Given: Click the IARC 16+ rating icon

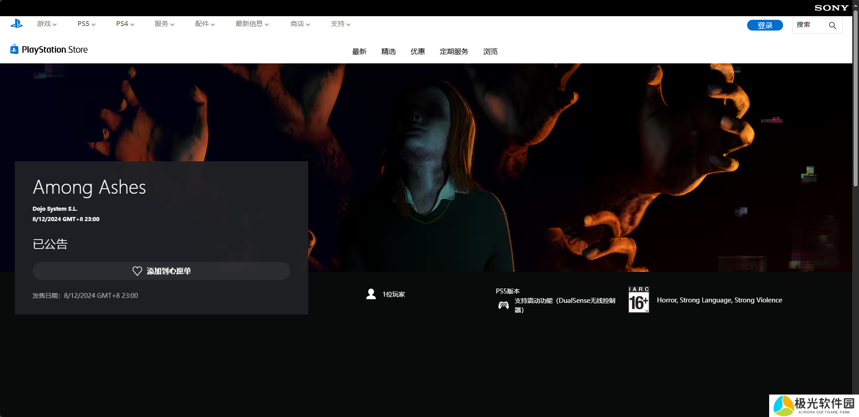Looking at the screenshot, I should 638,300.
